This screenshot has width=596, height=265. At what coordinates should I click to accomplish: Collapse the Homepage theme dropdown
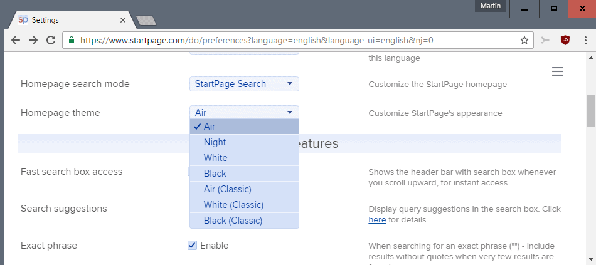(245, 112)
